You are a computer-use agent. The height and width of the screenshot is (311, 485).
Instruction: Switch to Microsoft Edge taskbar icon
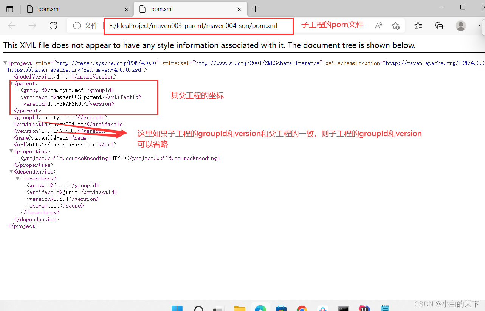click(x=260, y=308)
